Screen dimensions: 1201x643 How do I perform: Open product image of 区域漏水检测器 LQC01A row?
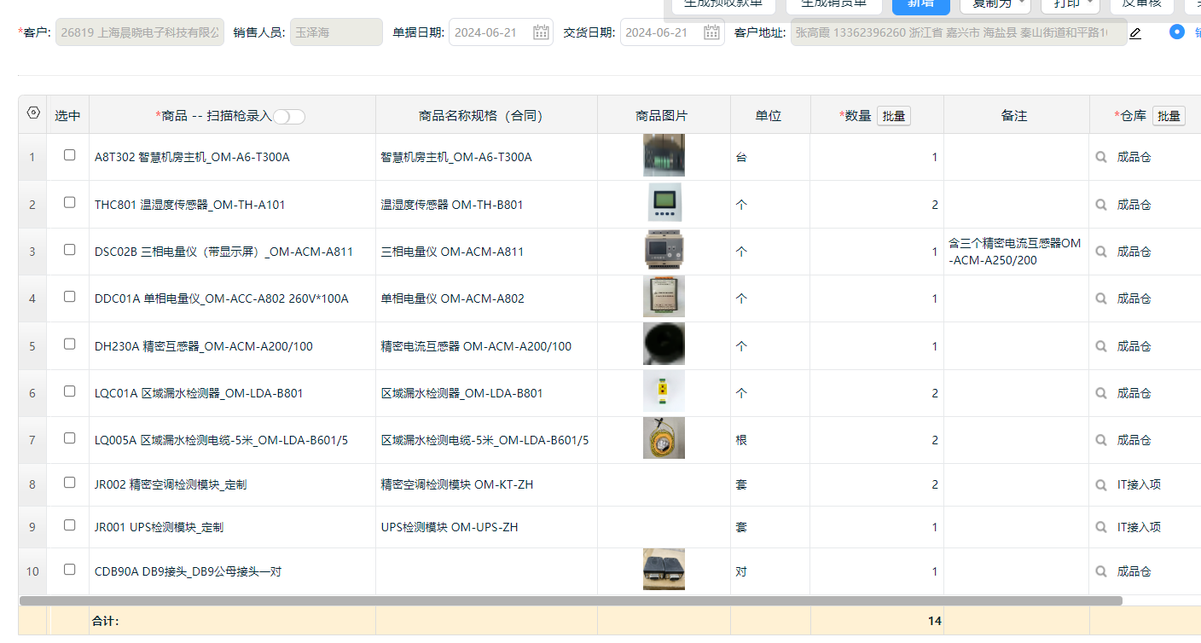[664, 391]
